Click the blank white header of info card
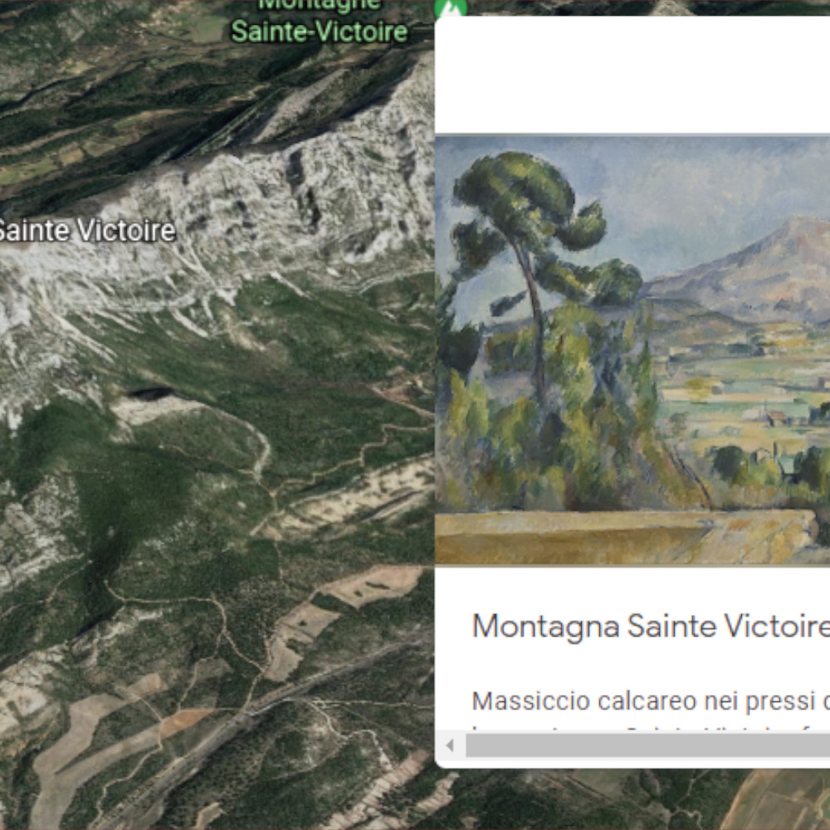The height and width of the screenshot is (830, 830). coord(632,75)
